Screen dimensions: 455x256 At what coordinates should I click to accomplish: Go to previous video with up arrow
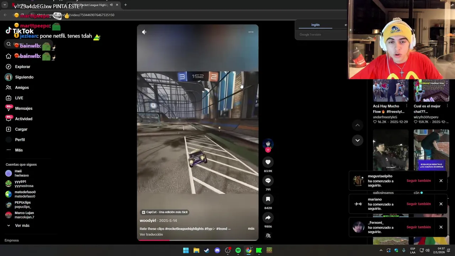358,125
